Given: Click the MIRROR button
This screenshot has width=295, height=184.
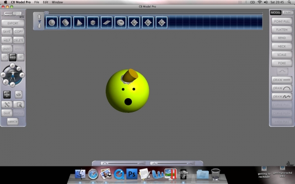Looking at the screenshot, I should 13,122.
